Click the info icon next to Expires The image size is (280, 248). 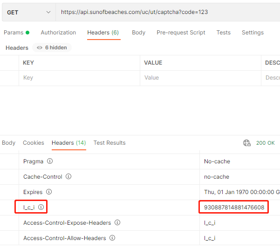coord(49,192)
